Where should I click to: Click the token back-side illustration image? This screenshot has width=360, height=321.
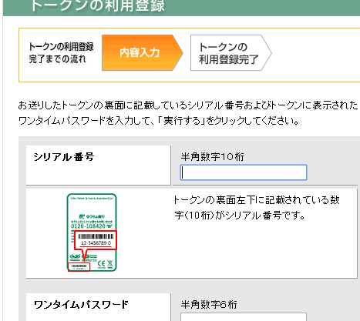92,232
